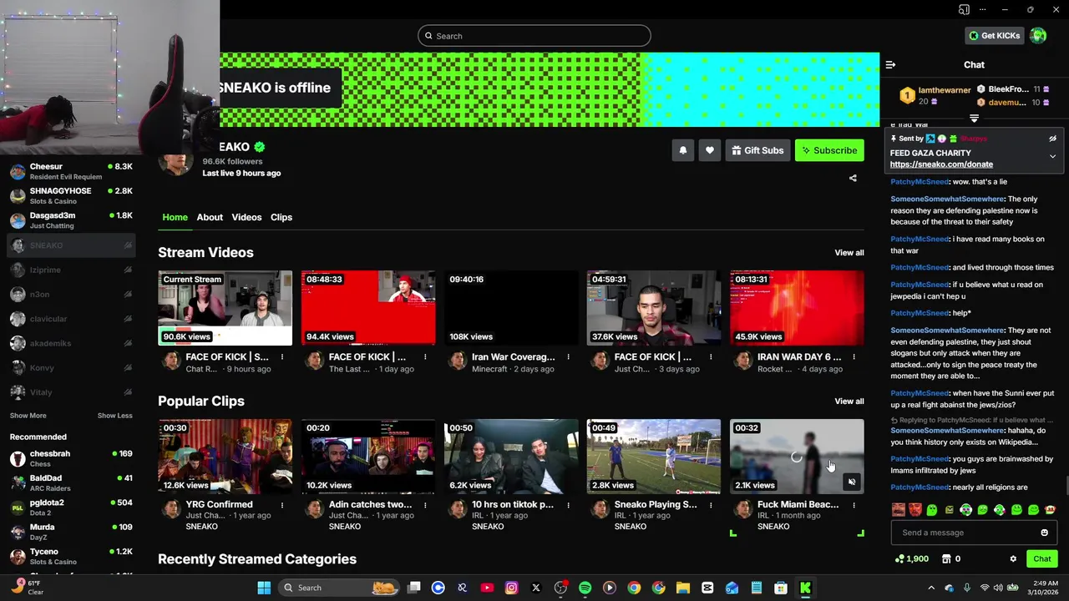Click View all for Stream Videos
The width and height of the screenshot is (1069, 601).
[x=849, y=253]
